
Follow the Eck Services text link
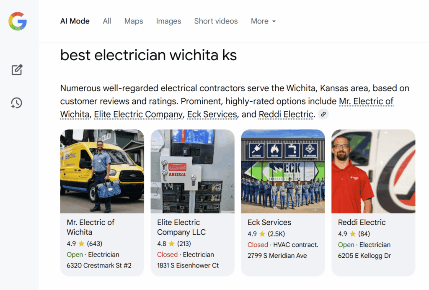212,114
